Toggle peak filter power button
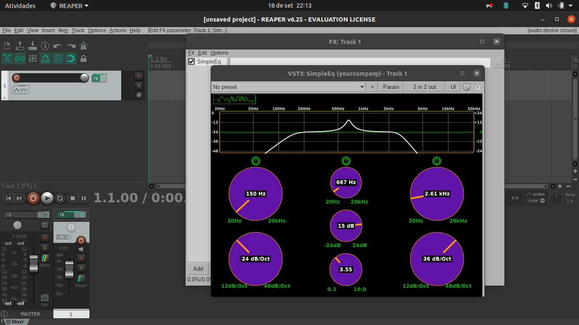This screenshot has width=579, height=325. point(346,161)
